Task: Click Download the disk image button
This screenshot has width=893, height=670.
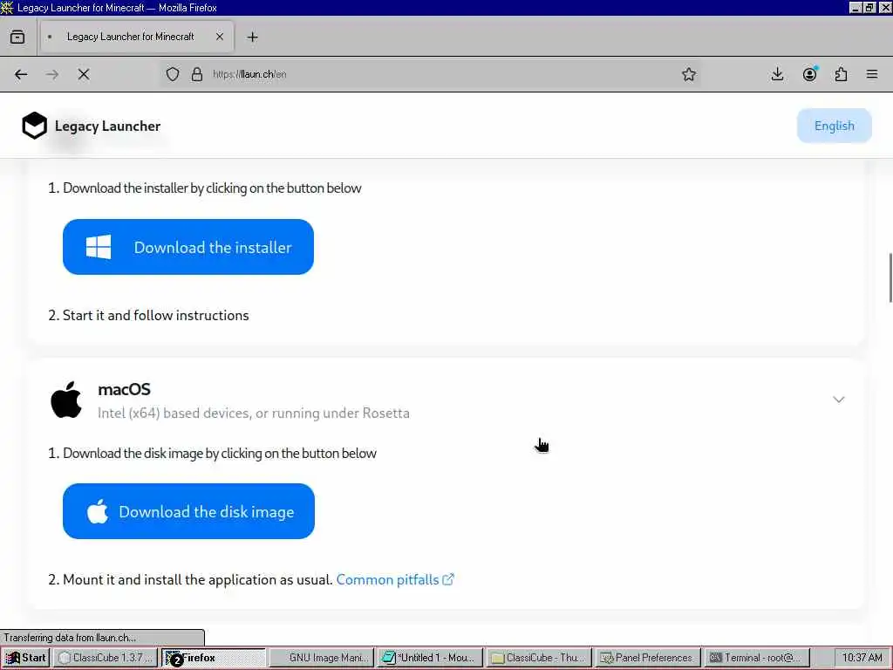Action: point(188,511)
